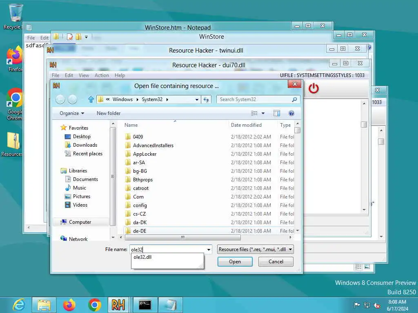Switch to Resource Hacker taskbar button
The width and height of the screenshot is (418, 313).
119,305
